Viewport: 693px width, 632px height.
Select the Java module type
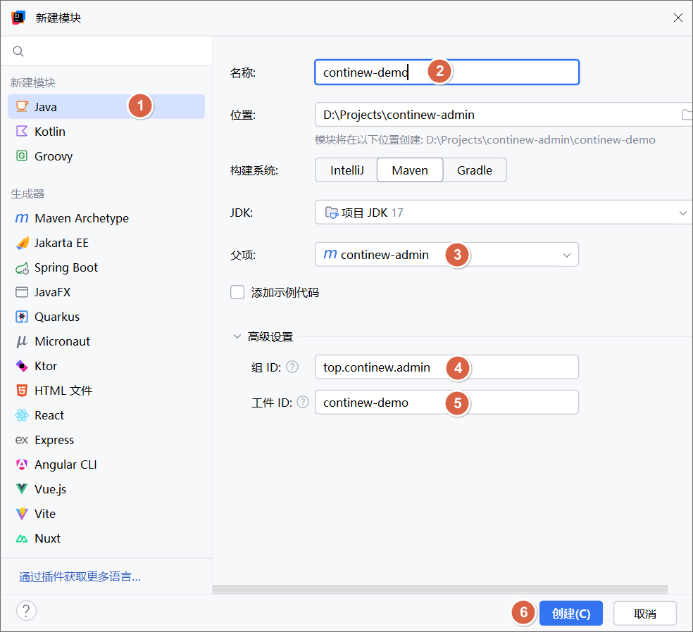106,106
